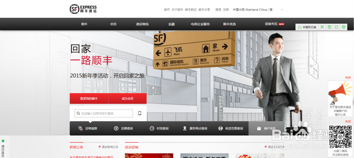Click the red 成为会员 button
This screenshot has height=158, width=354.
pyautogui.click(x=127, y=99)
